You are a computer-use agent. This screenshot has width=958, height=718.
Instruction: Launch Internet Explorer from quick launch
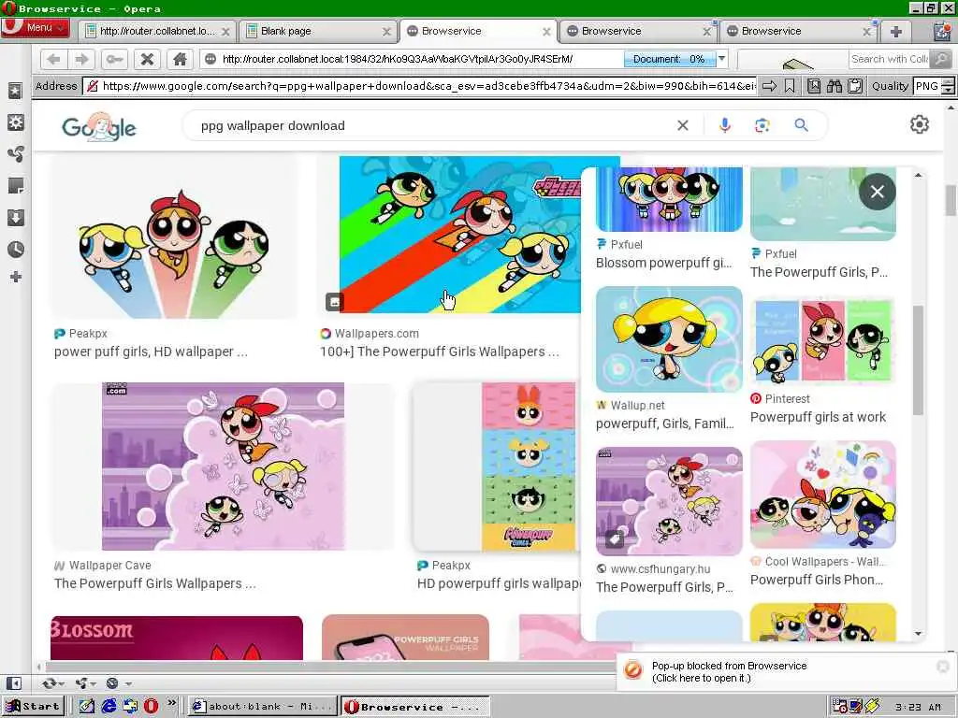click(x=109, y=707)
